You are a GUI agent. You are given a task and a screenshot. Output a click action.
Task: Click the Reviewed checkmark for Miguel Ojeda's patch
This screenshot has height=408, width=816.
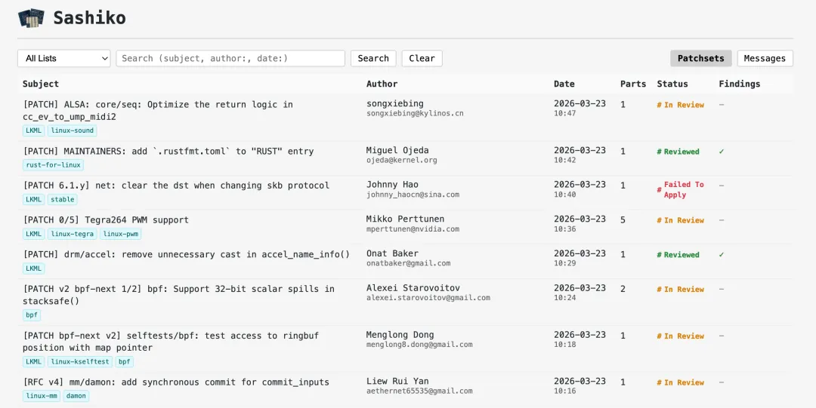pyautogui.click(x=722, y=152)
